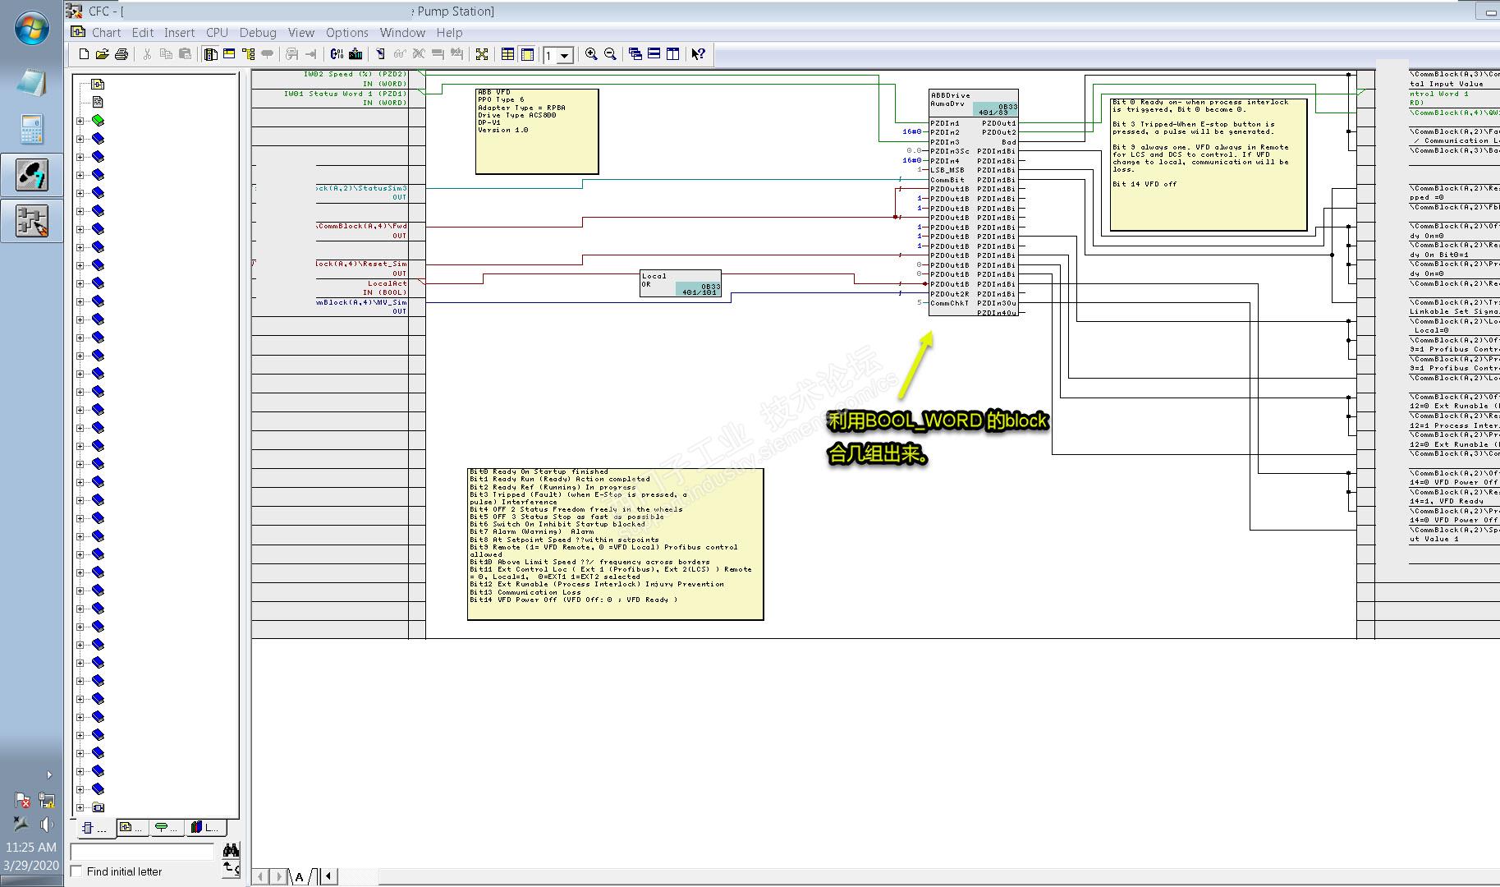The width and height of the screenshot is (1500, 887).
Task: Click the binoculars search icon
Action: click(x=231, y=850)
